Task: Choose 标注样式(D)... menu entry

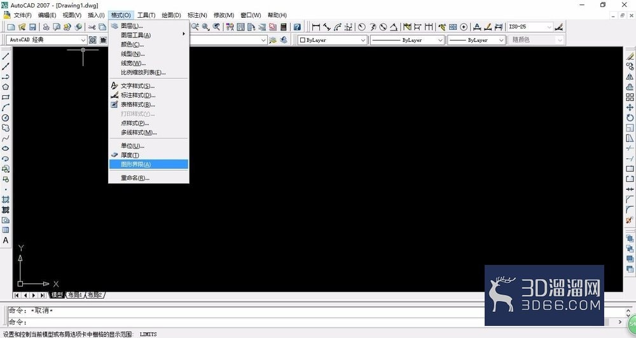Action: coord(148,95)
